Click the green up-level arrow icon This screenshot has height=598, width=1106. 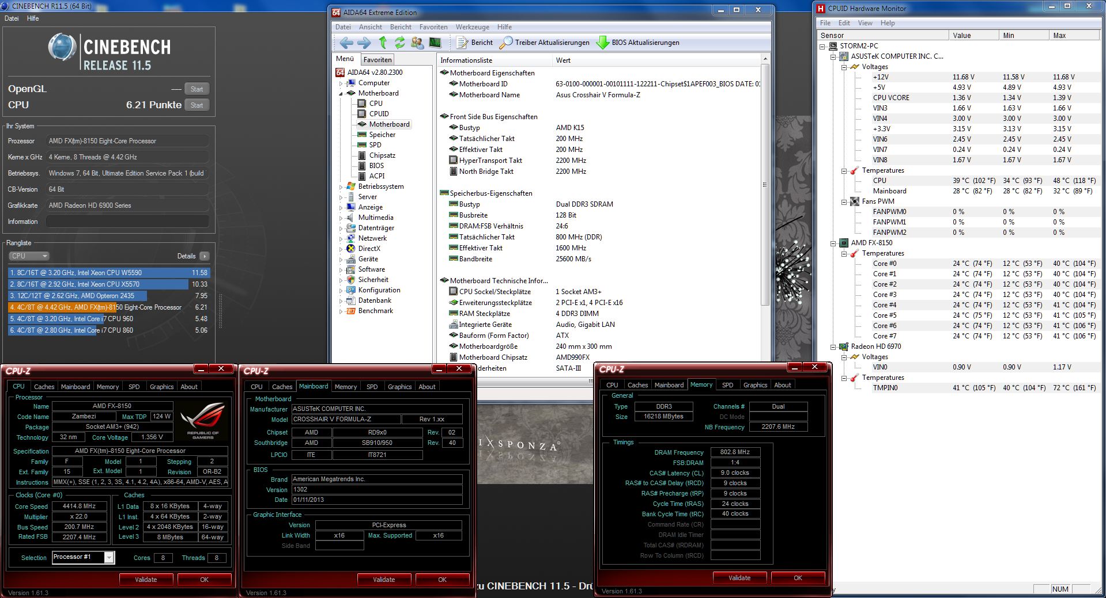pos(383,43)
